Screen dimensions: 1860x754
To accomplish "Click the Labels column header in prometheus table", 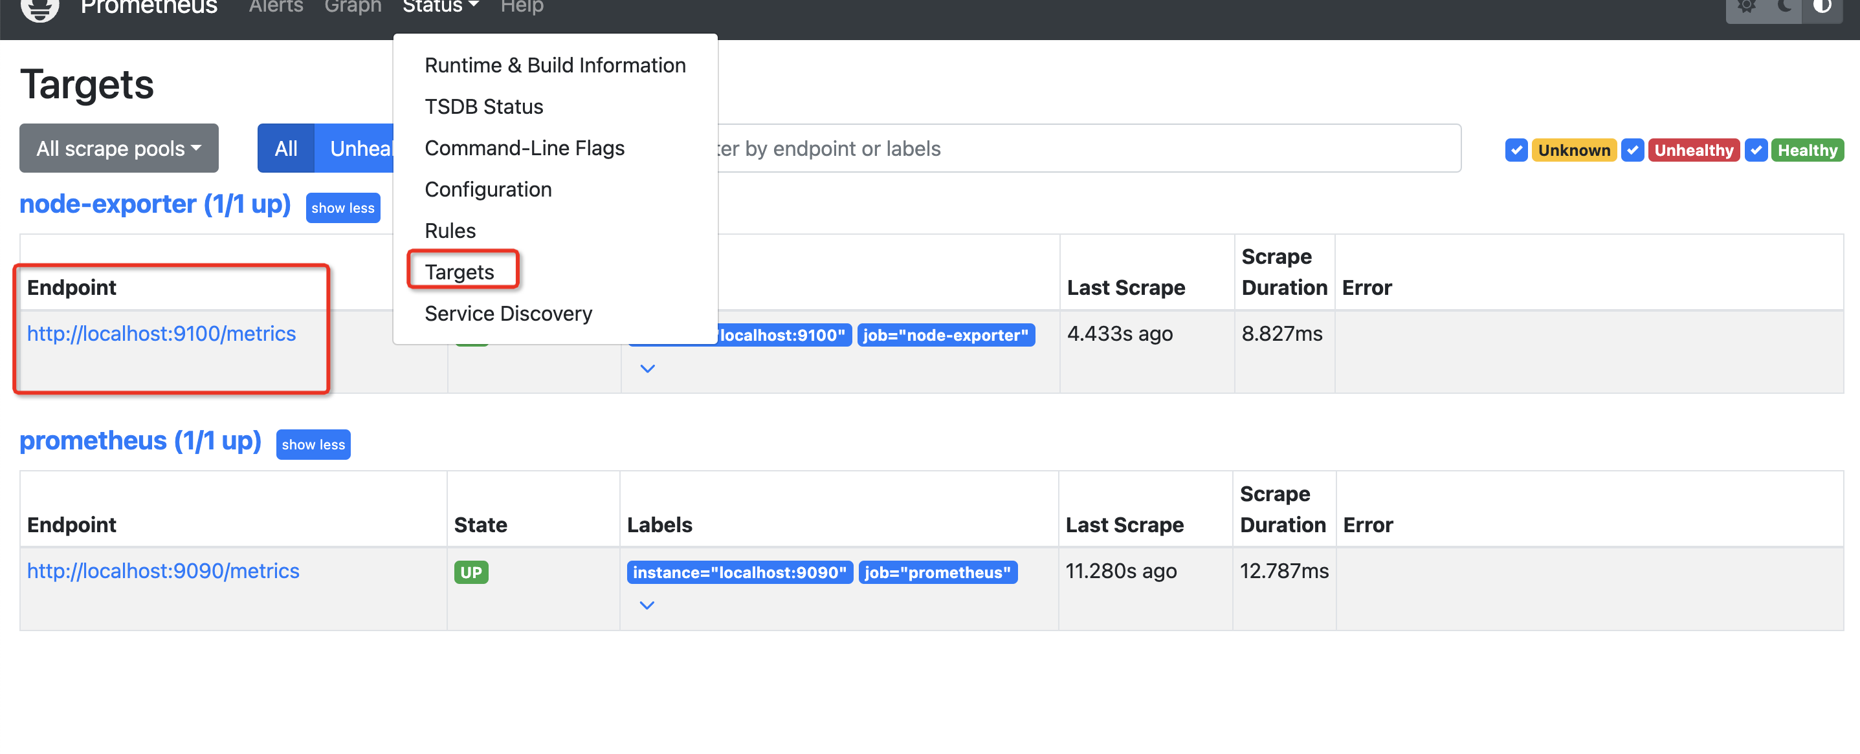I will tap(659, 524).
